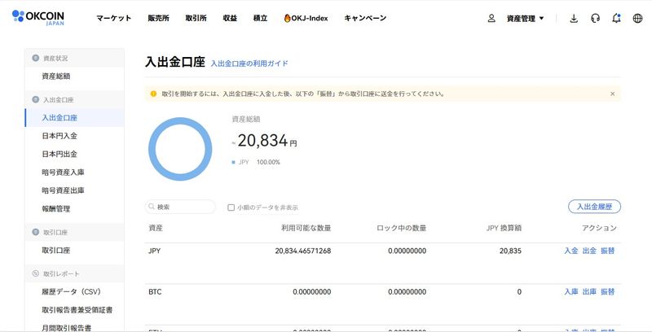Close the yellow notice banner

click(612, 94)
